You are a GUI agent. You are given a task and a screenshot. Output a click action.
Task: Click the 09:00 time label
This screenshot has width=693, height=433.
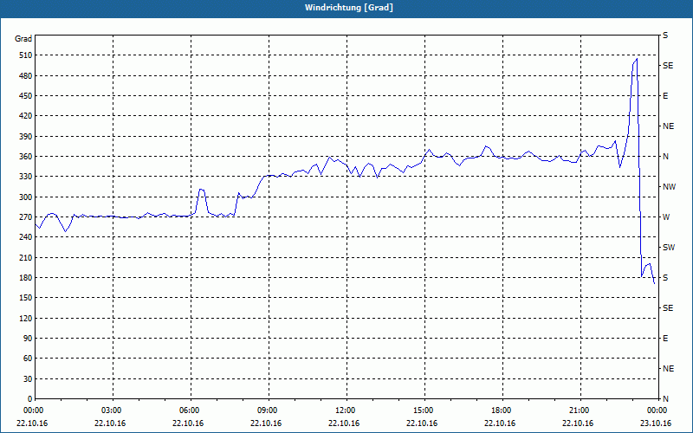click(x=268, y=410)
